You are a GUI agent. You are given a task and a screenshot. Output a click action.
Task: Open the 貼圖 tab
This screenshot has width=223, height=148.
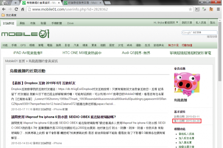(x=43, y=23)
